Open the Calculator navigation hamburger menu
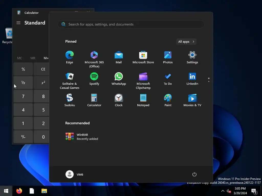 click(x=18, y=23)
